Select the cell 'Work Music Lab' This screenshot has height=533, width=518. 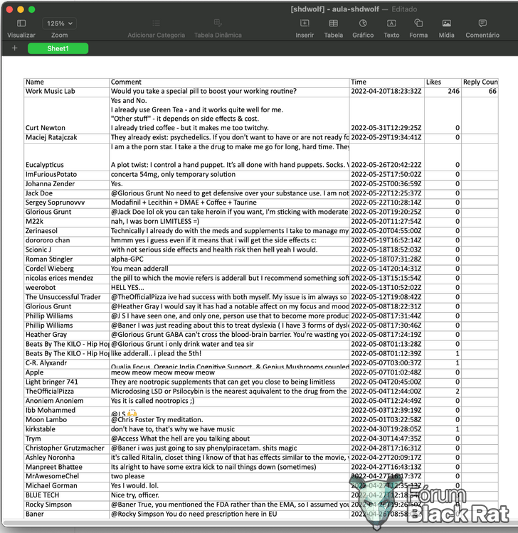(66, 92)
